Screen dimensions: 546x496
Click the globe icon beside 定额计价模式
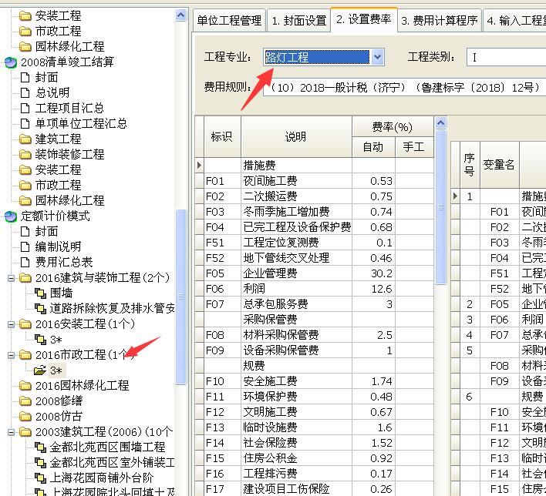pos(11,216)
